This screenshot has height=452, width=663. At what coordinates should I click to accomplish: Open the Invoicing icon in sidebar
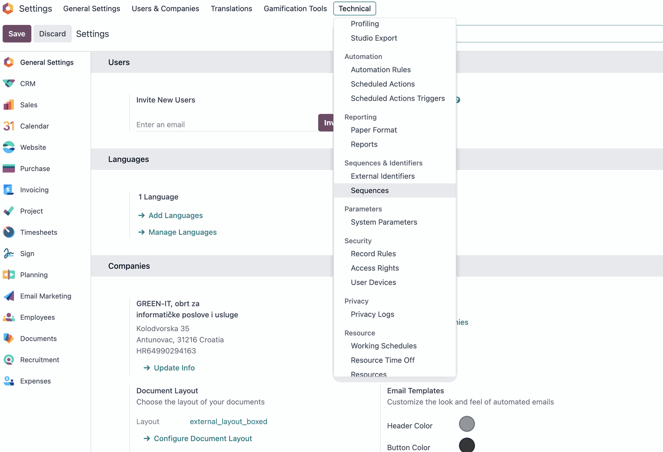pos(9,190)
